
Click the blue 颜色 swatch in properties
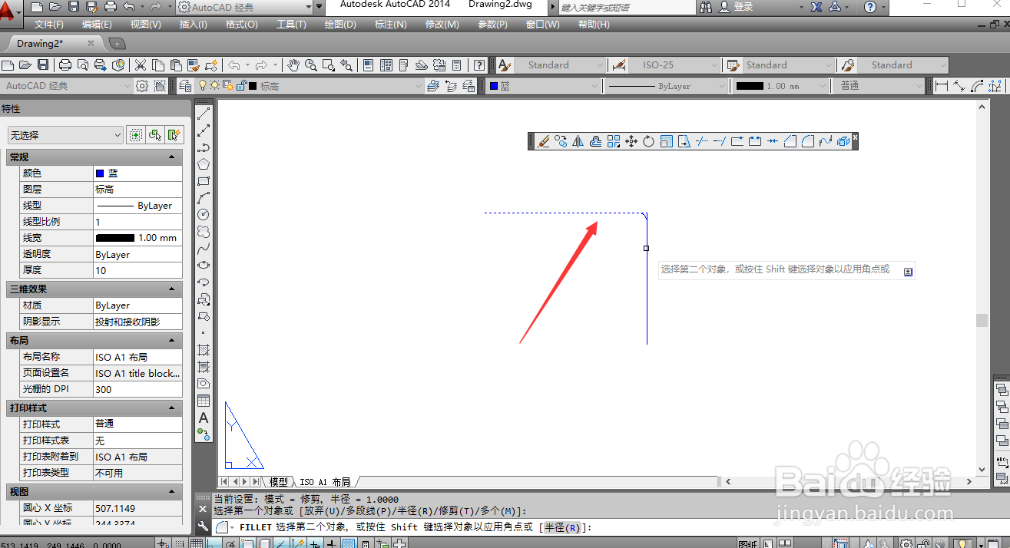(100, 173)
